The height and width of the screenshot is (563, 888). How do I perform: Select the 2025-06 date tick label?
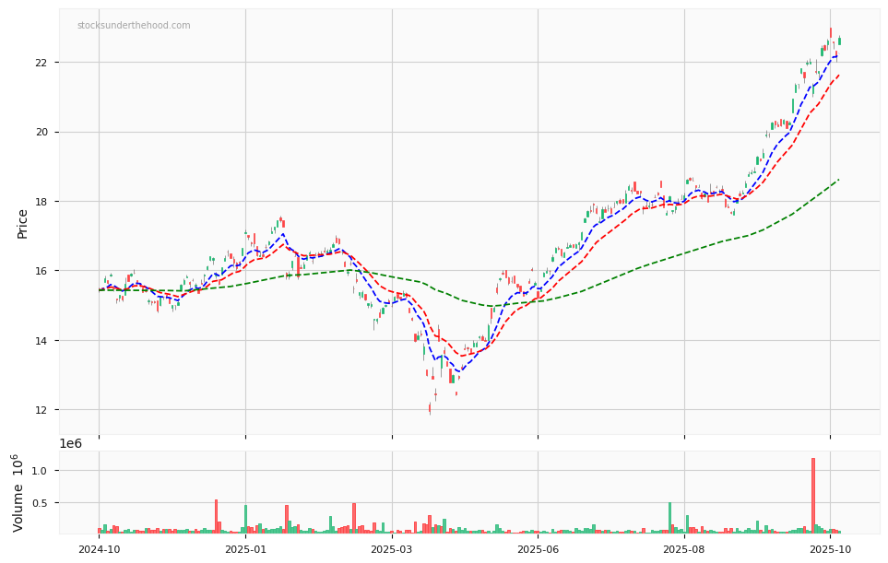538,549
